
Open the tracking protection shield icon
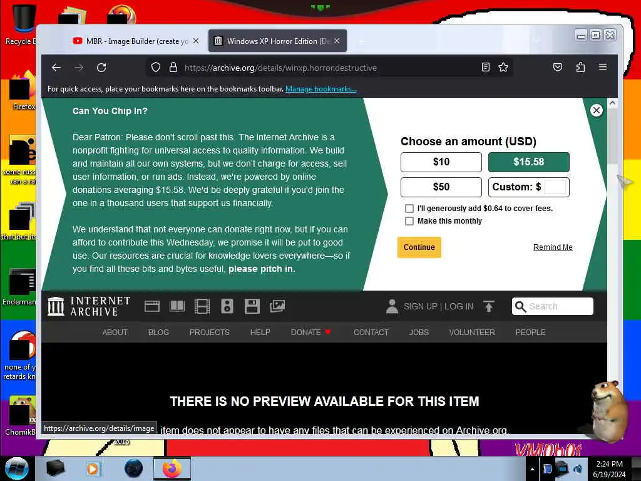coord(156,67)
